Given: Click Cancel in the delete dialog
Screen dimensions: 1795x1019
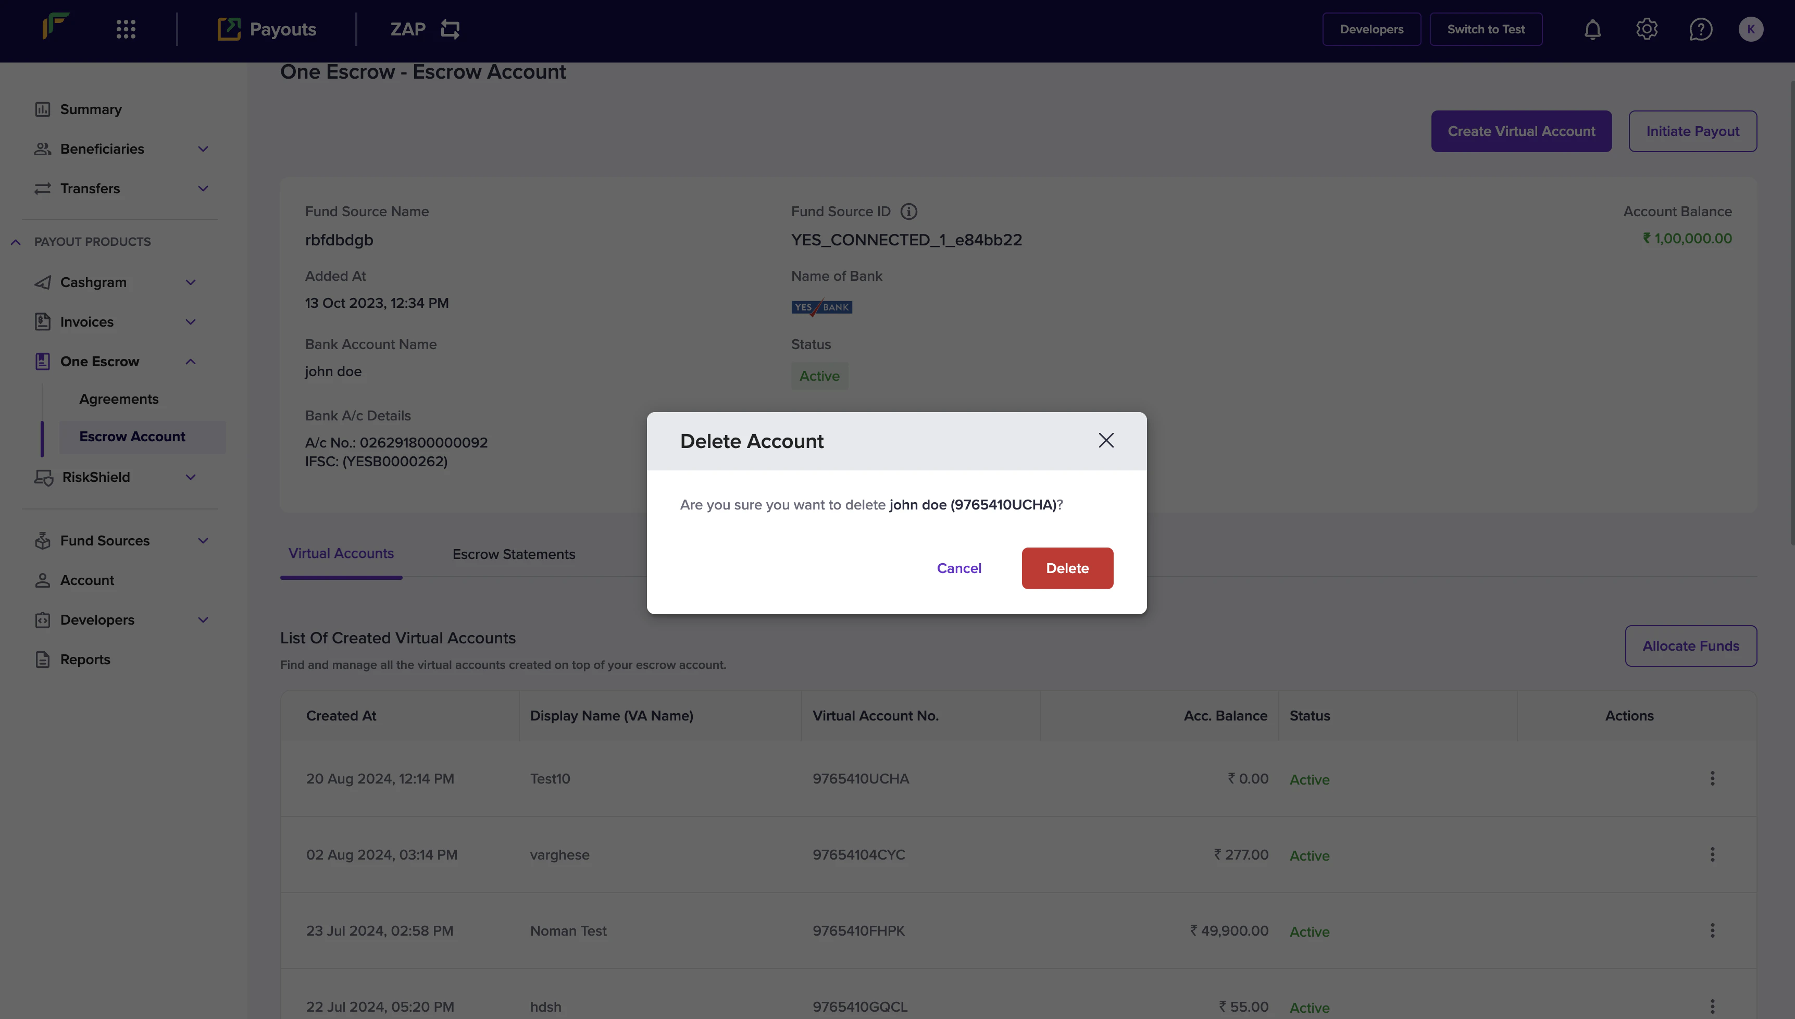Looking at the screenshot, I should [x=959, y=568].
